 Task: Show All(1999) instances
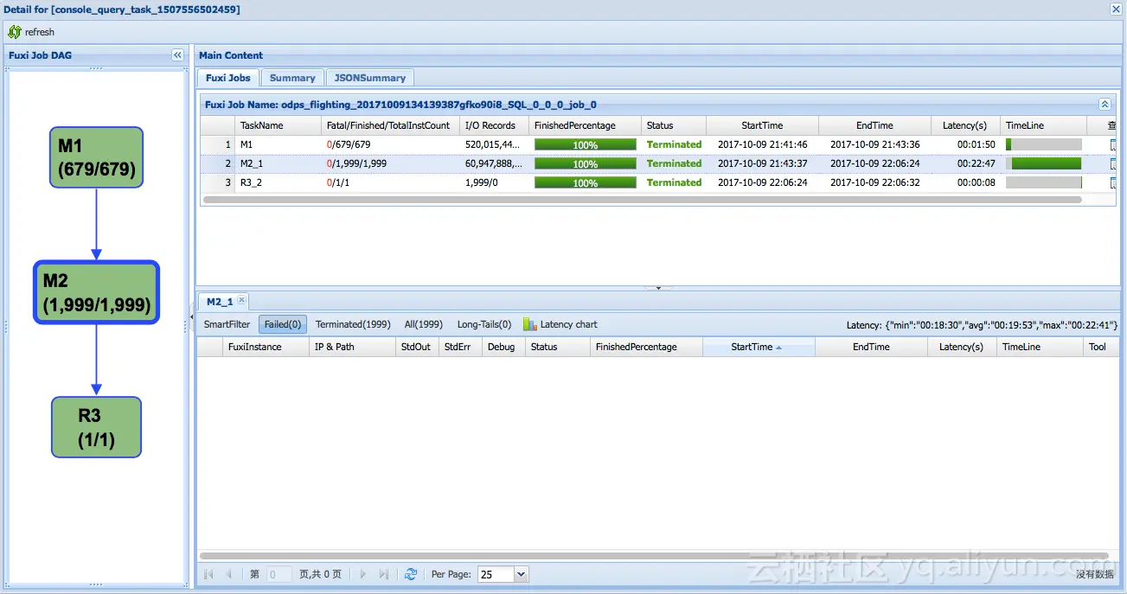coord(424,324)
